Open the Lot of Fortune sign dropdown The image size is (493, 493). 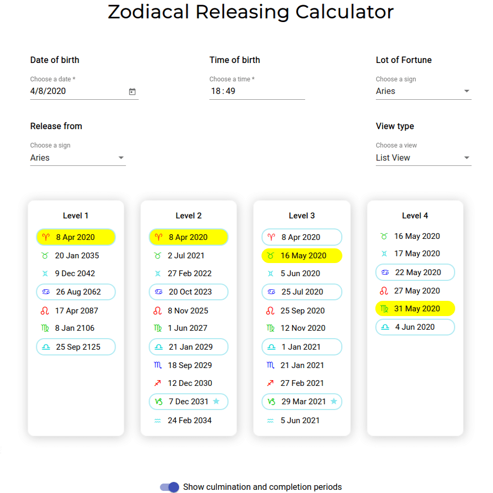pos(423,91)
